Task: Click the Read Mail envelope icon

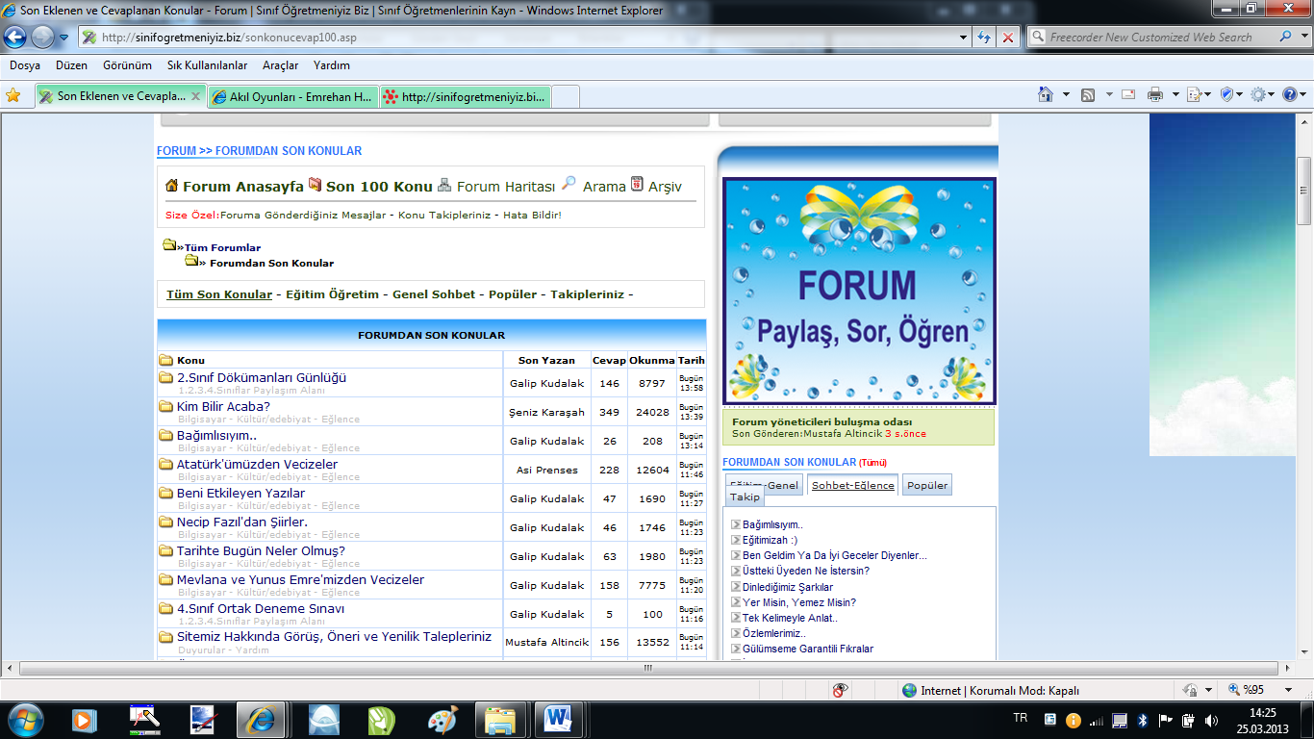Action: pyautogui.click(x=1127, y=94)
